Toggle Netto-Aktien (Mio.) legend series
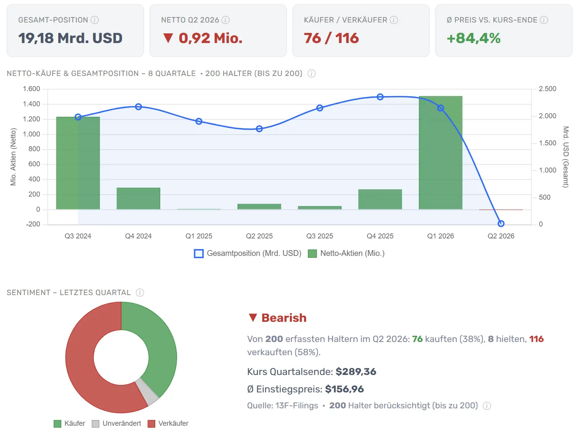 tap(346, 254)
